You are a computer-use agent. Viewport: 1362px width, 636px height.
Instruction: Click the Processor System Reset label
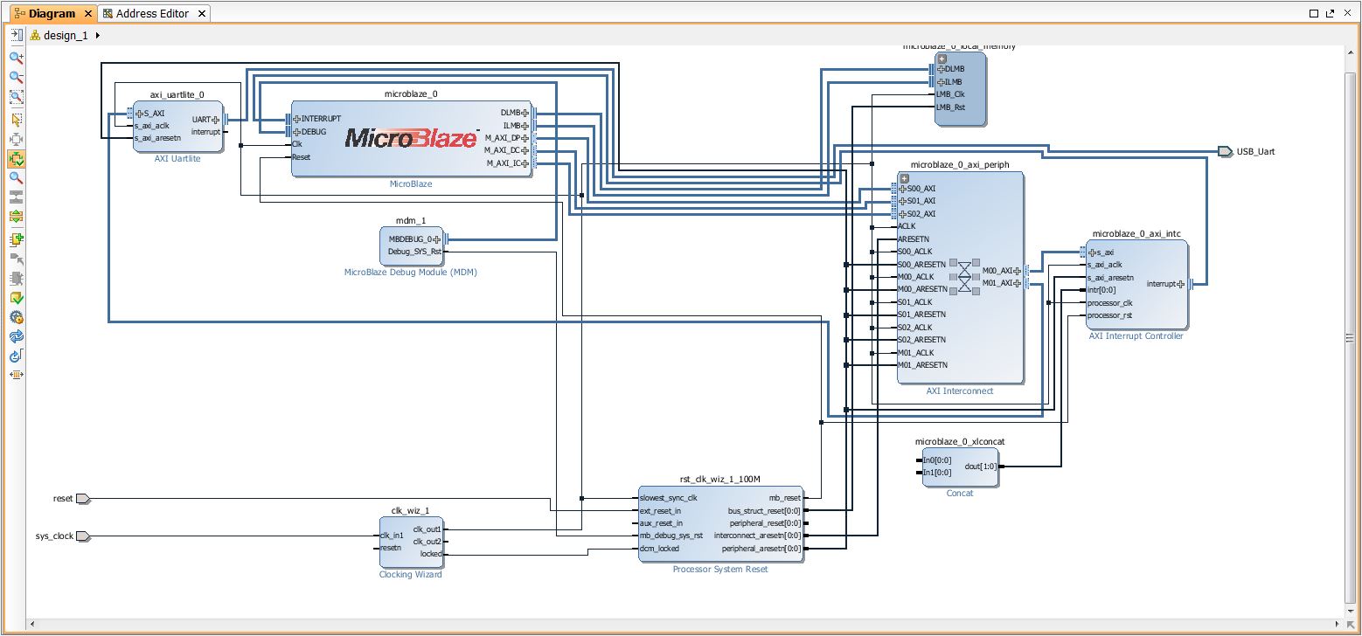(x=720, y=570)
